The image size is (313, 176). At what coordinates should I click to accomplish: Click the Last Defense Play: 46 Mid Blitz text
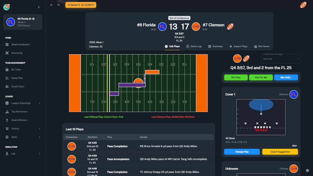173,117
